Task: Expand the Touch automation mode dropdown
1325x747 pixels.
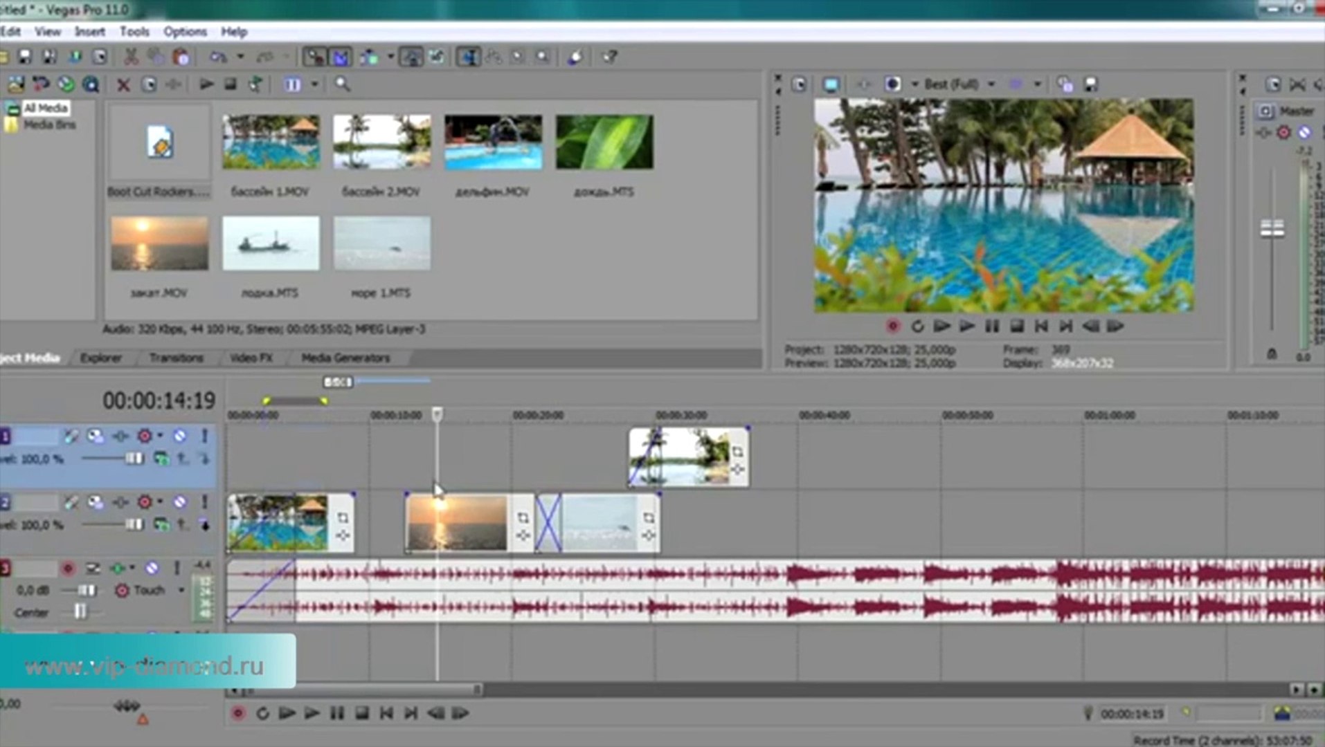Action: click(181, 590)
